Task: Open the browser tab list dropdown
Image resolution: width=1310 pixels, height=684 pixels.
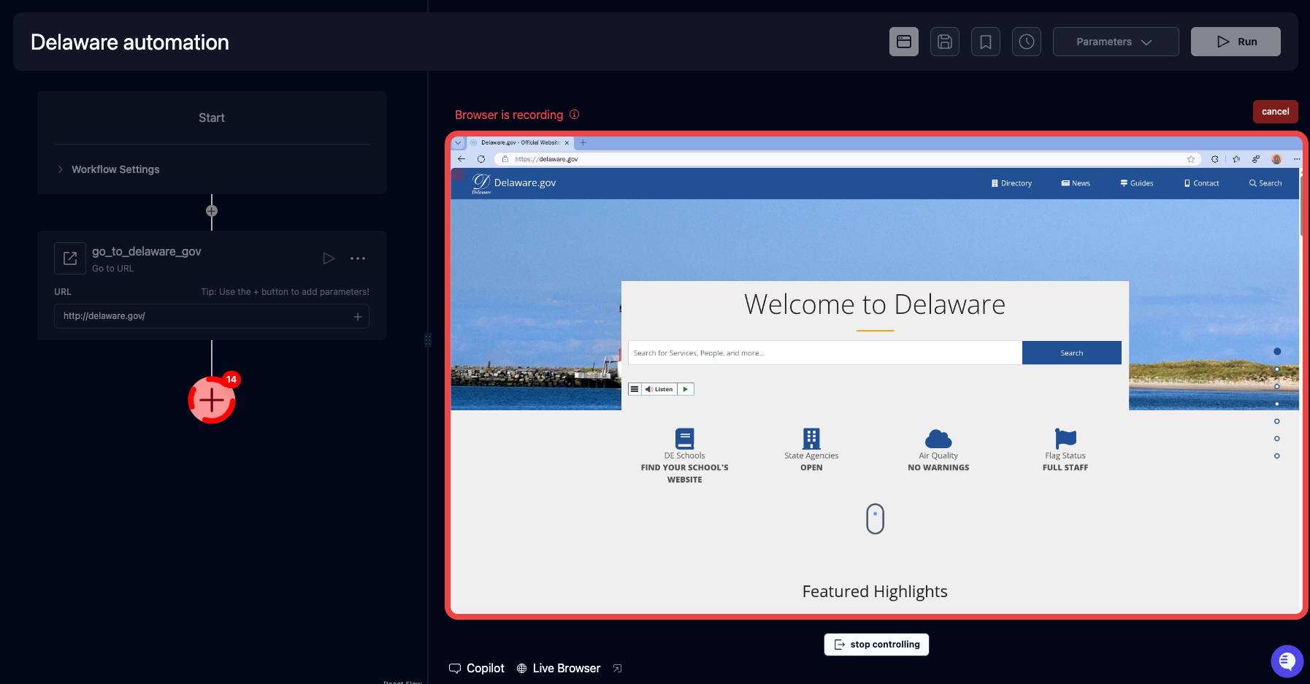Action: (459, 143)
